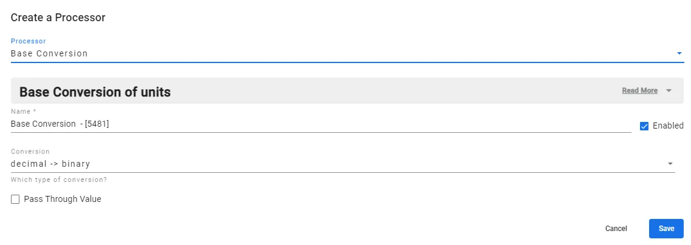
Task: Click the Name * field label
Action: tap(23, 112)
